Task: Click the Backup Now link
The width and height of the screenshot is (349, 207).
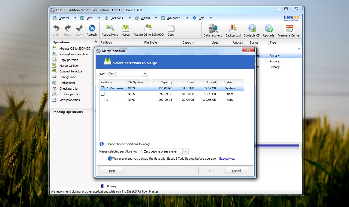Action: pyautogui.click(x=227, y=159)
